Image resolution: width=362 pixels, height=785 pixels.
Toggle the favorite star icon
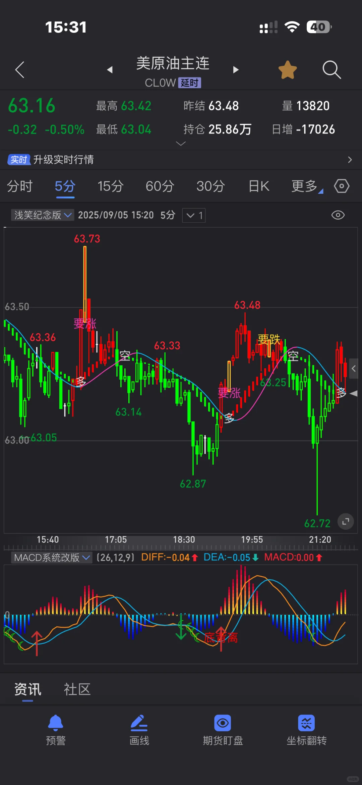288,70
